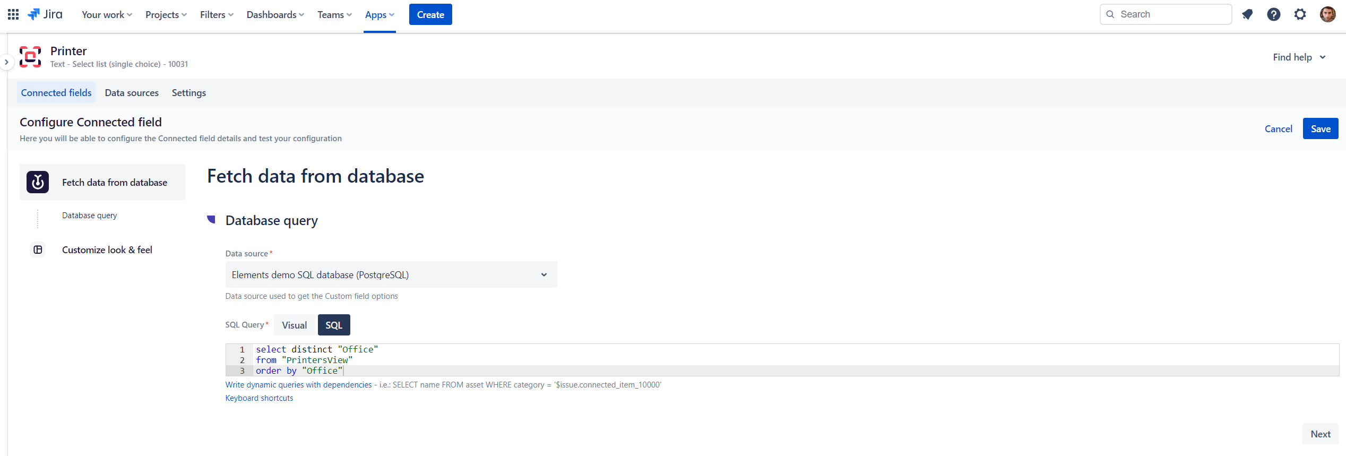The width and height of the screenshot is (1346, 456).
Task: Expand the left sidebar arrow
Action: 6,62
